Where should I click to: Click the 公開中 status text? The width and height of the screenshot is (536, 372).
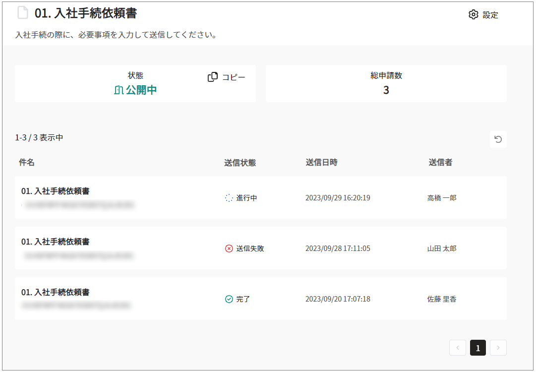[141, 90]
